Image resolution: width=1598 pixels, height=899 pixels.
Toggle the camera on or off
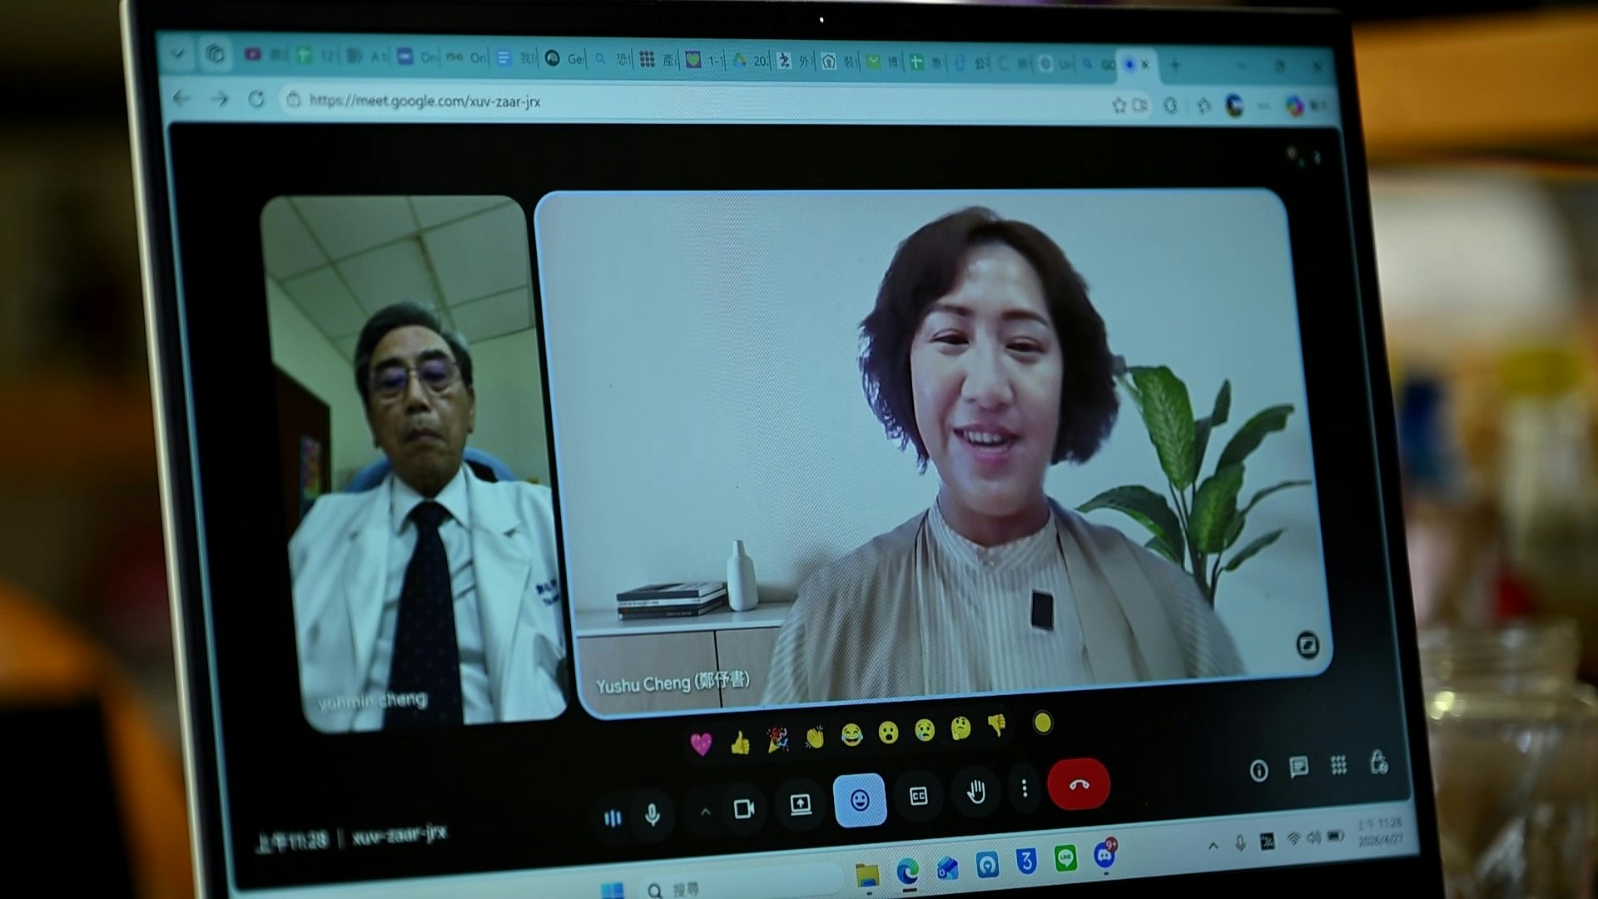click(x=744, y=808)
